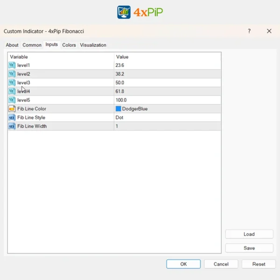Image resolution: width=280 pixels, height=280 pixels.
Task: Load a preset with Load button
Action: pyautogui.click(x=249, y=234)
